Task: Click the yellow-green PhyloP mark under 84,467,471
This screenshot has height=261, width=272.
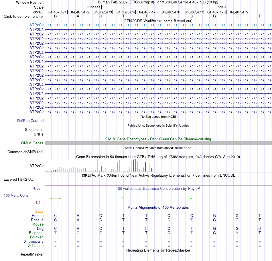Action: [55, 198]
